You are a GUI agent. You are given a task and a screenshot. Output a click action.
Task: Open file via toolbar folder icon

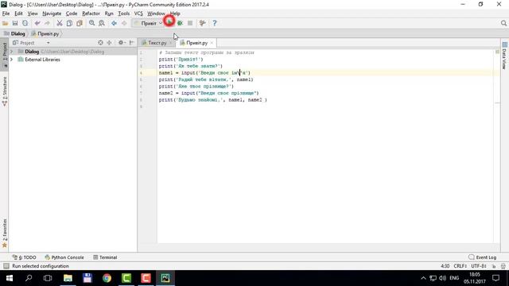[x=6, y=23]
